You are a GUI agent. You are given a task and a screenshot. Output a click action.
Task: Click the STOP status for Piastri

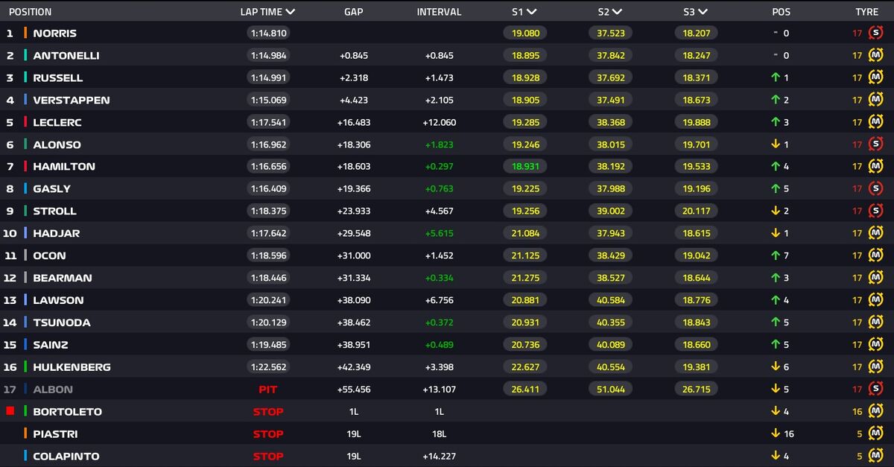[x=267, y=433]
